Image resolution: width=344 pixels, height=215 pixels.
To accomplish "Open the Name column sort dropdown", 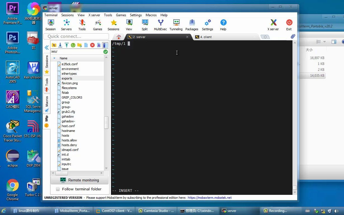I will coord(54,58).
